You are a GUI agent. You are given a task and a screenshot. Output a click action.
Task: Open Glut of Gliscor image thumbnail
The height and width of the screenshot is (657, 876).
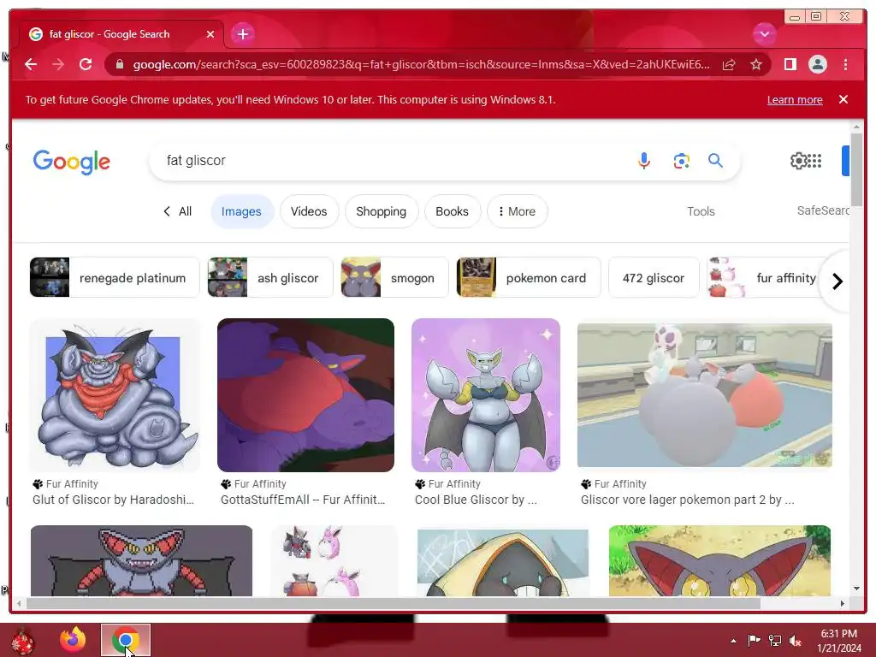(115, 395)
